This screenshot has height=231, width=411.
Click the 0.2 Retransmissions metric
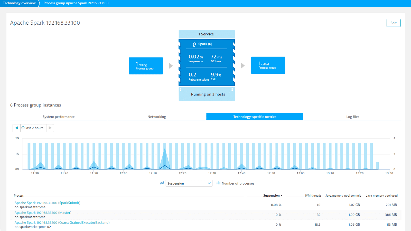[199, 76]
